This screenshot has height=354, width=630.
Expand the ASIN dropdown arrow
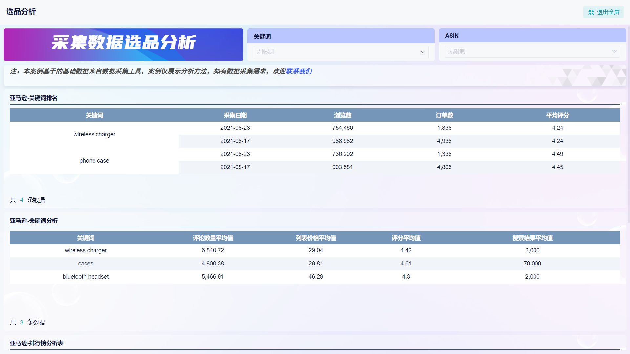(614, 51)
